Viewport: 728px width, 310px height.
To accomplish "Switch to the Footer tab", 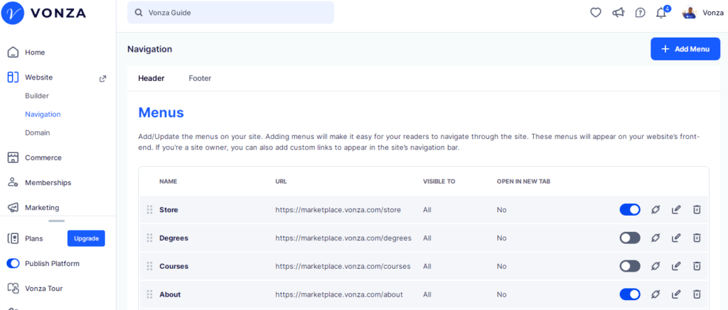I will coord(200,78).
